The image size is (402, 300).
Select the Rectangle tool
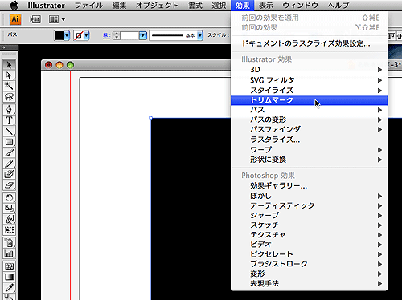point(9,142)
